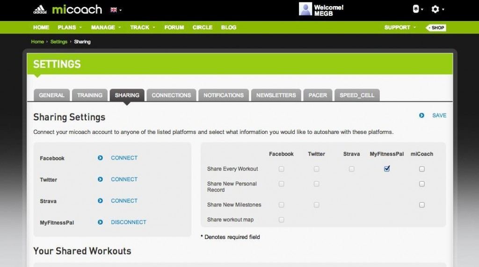This screenshot has width=479, height=267.
Task: Click the user profile avatar
Action: point(305,9)
